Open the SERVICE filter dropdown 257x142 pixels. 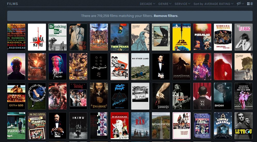click(x=182, y=4)
